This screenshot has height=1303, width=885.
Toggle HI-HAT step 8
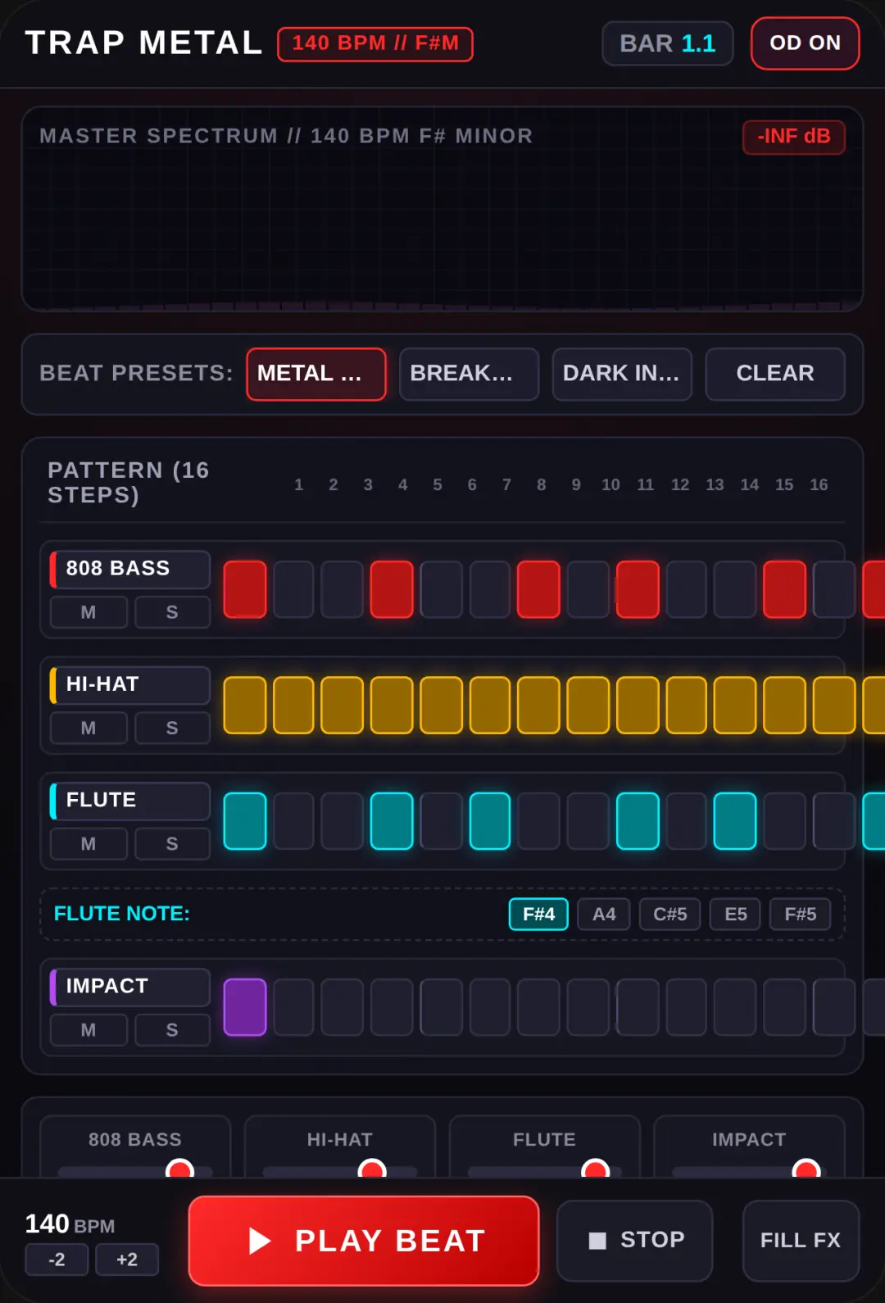(x=588, y=705)
